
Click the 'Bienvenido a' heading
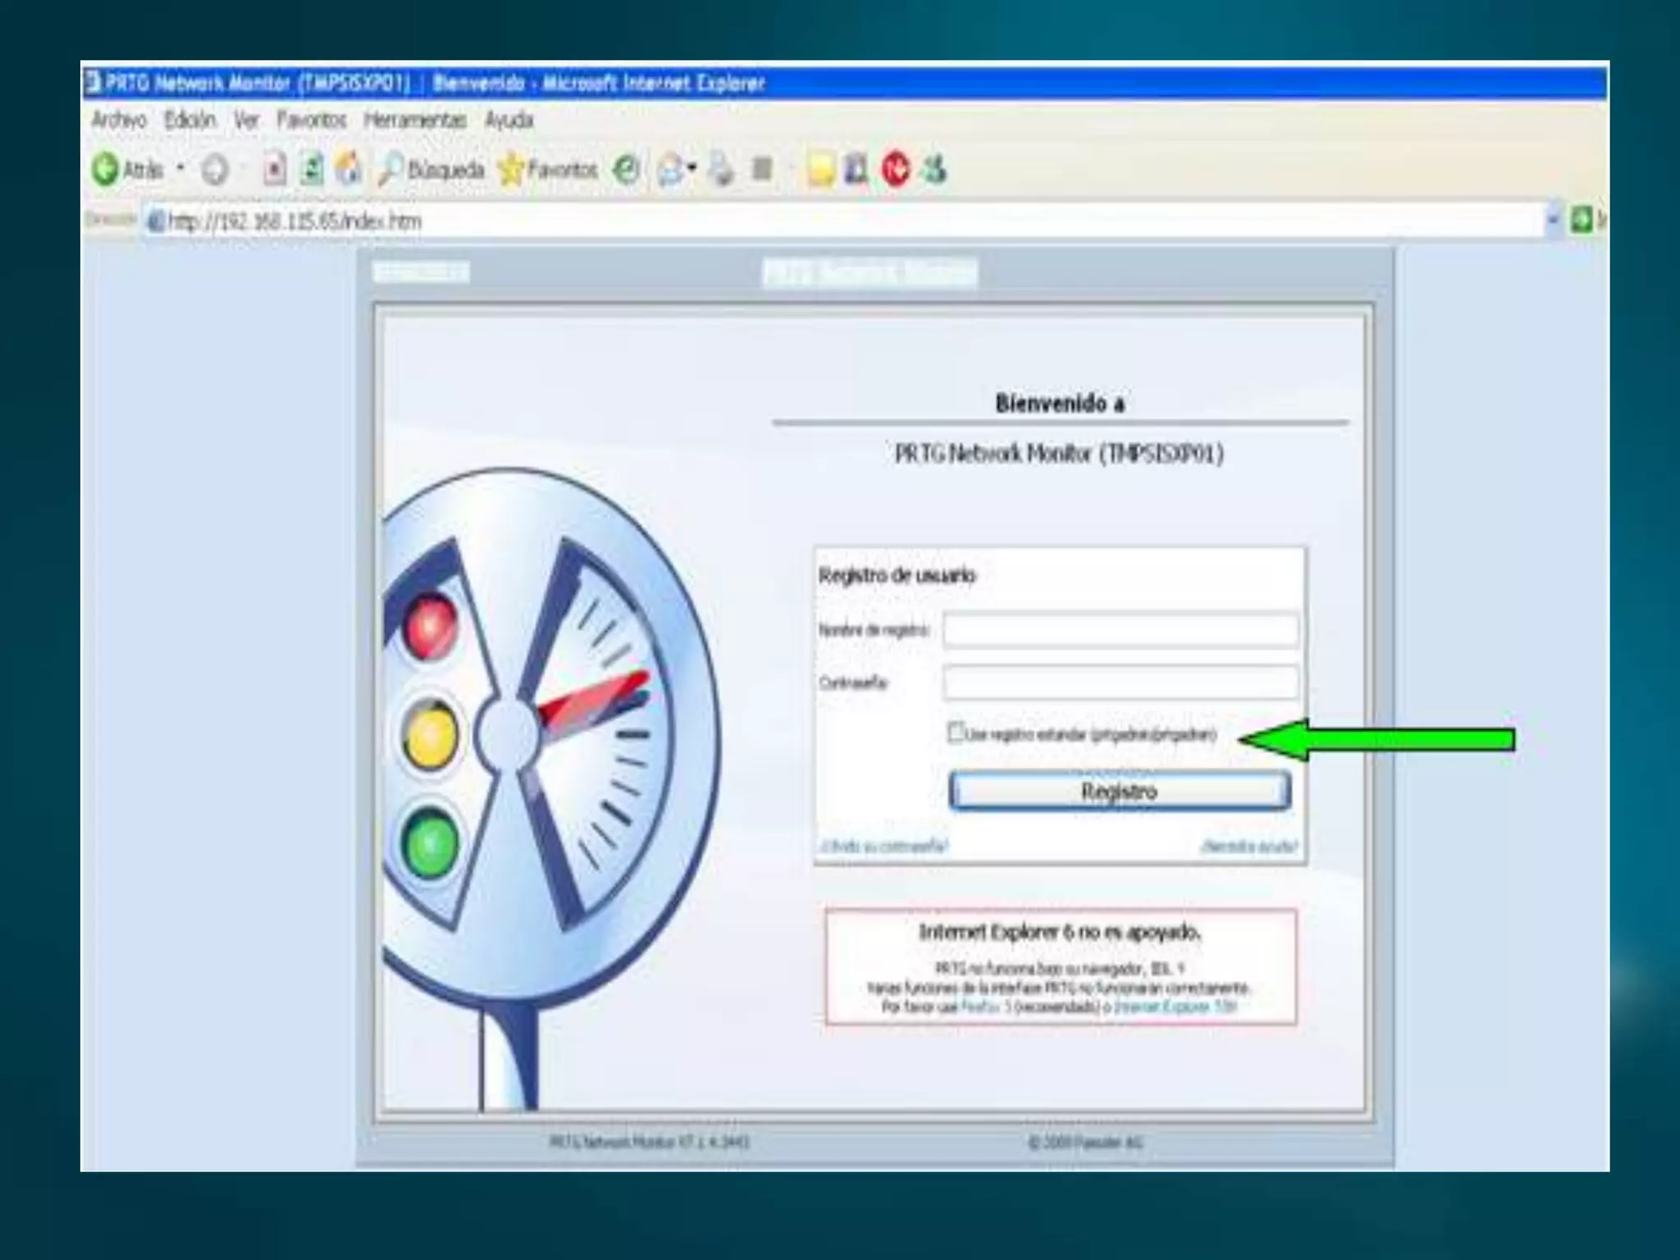(1059, 403)
